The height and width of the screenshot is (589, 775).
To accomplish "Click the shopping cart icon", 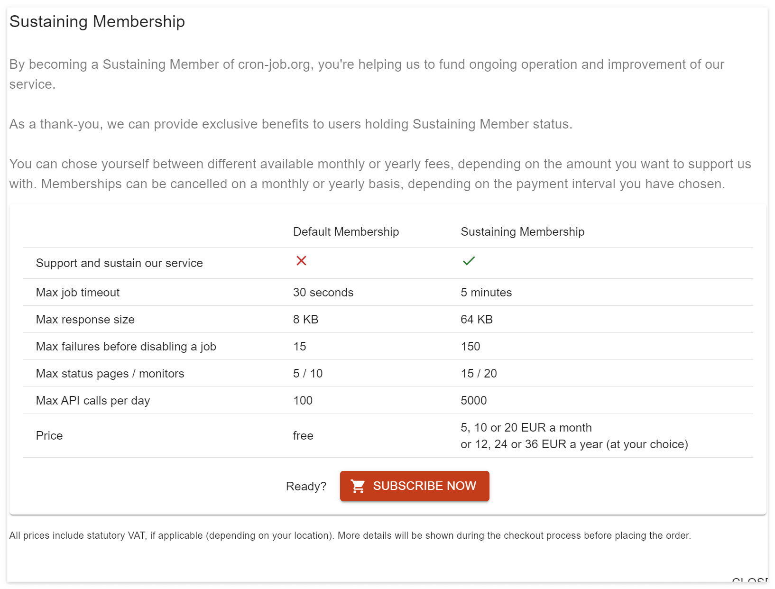I will pos(358,486).
